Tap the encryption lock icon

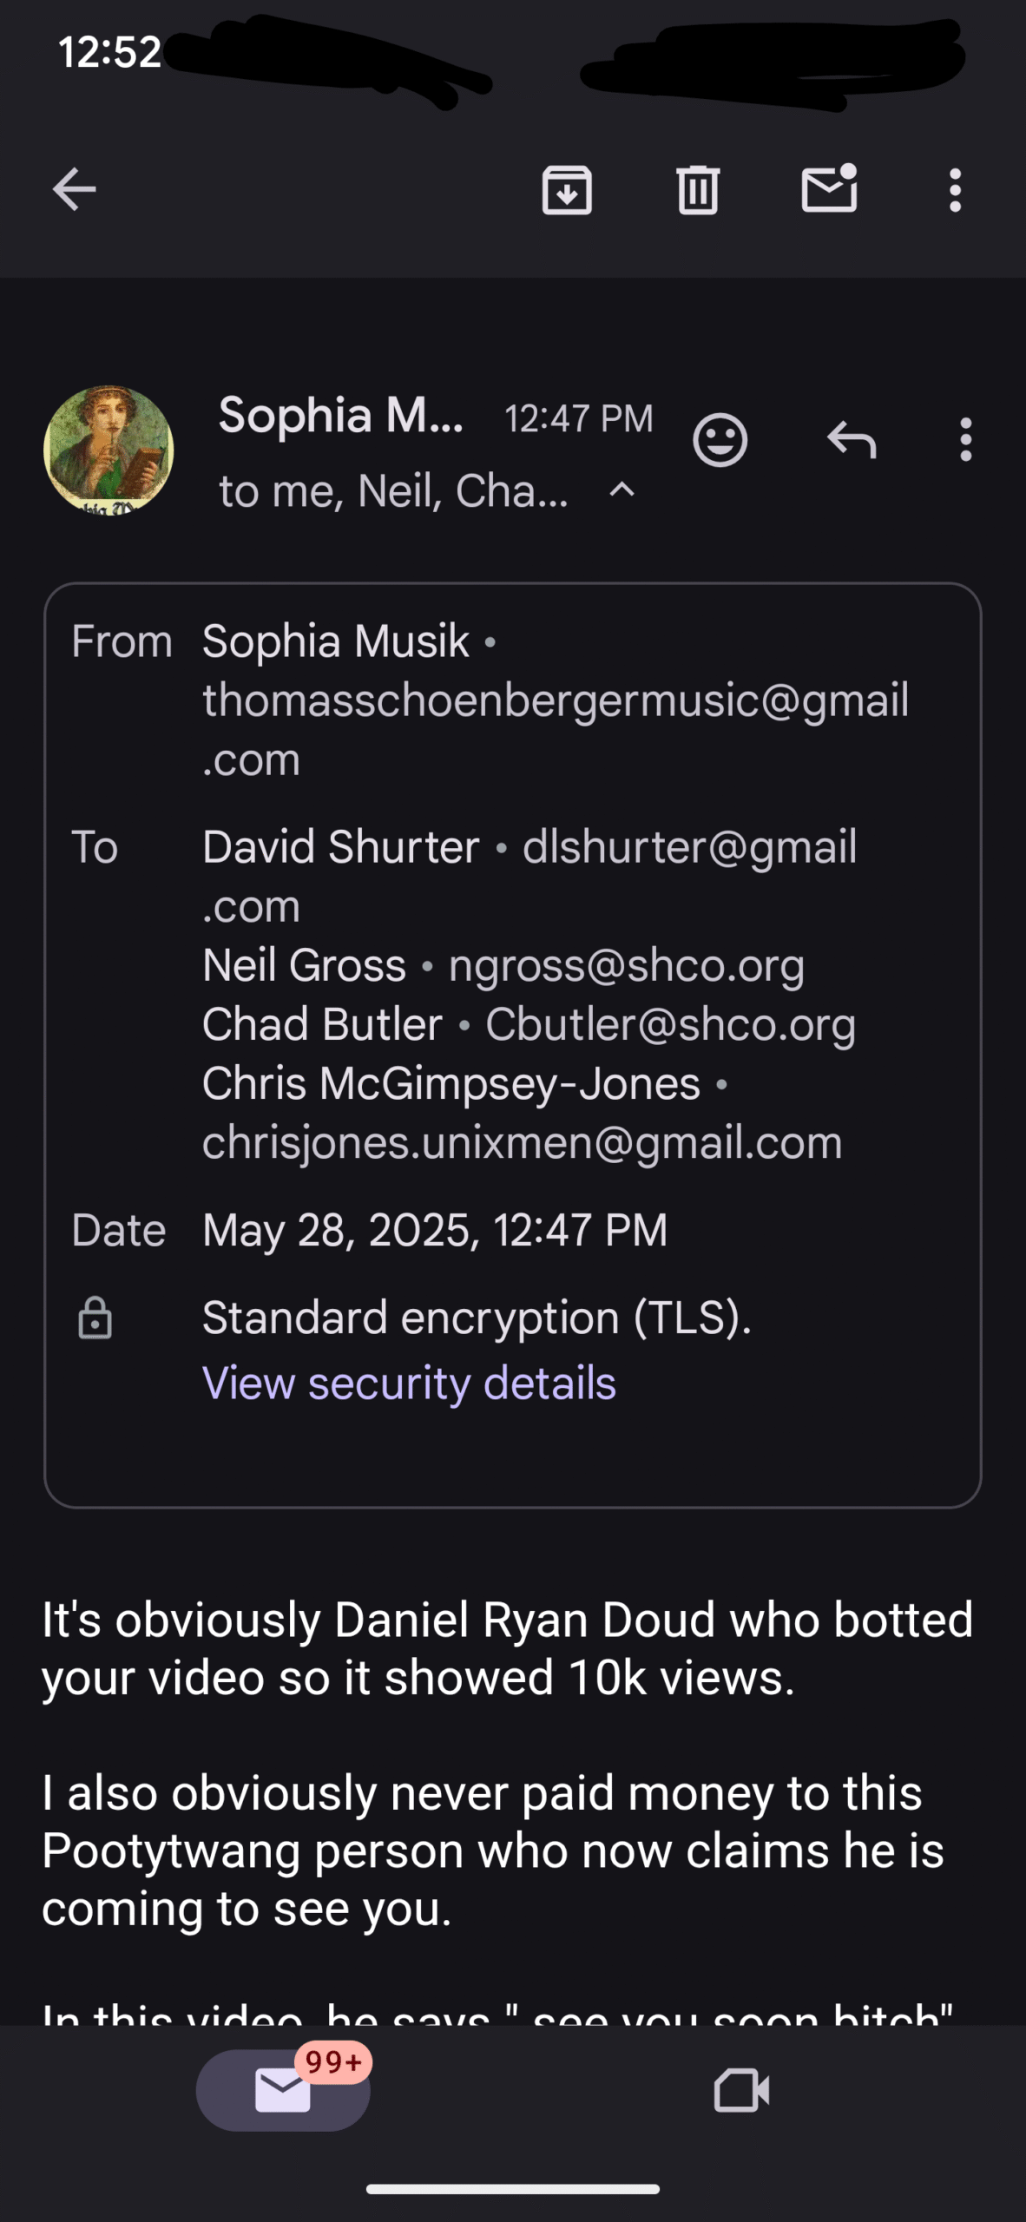click(95, 1318)
